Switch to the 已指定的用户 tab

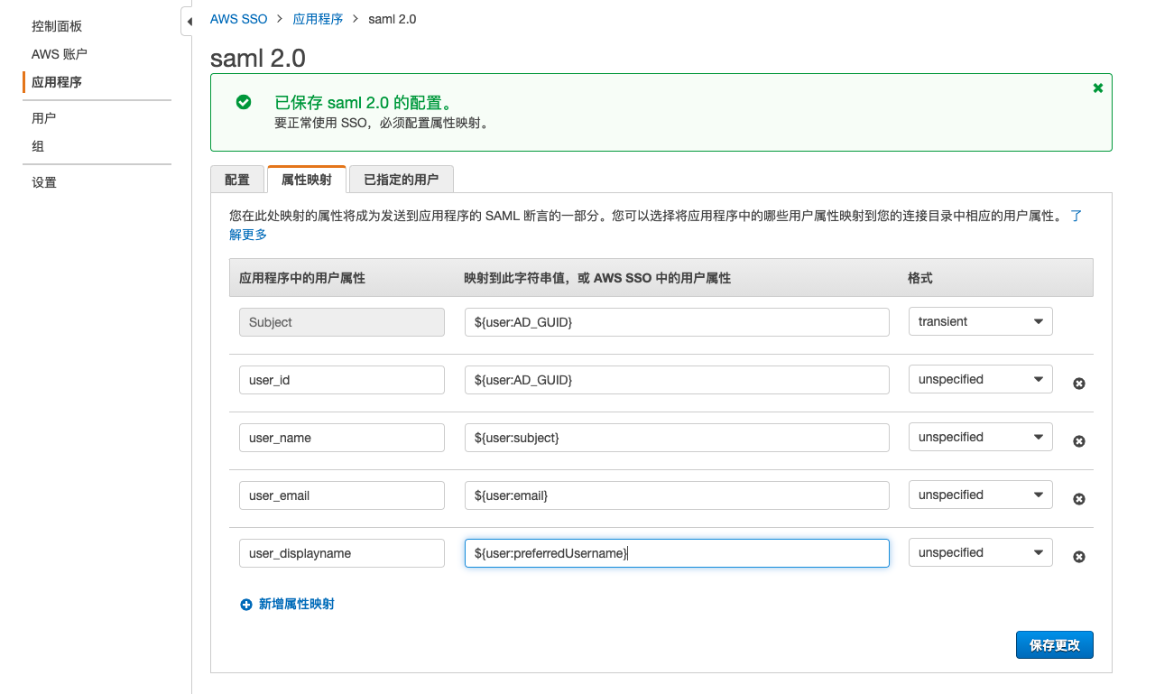pos(401,180)
